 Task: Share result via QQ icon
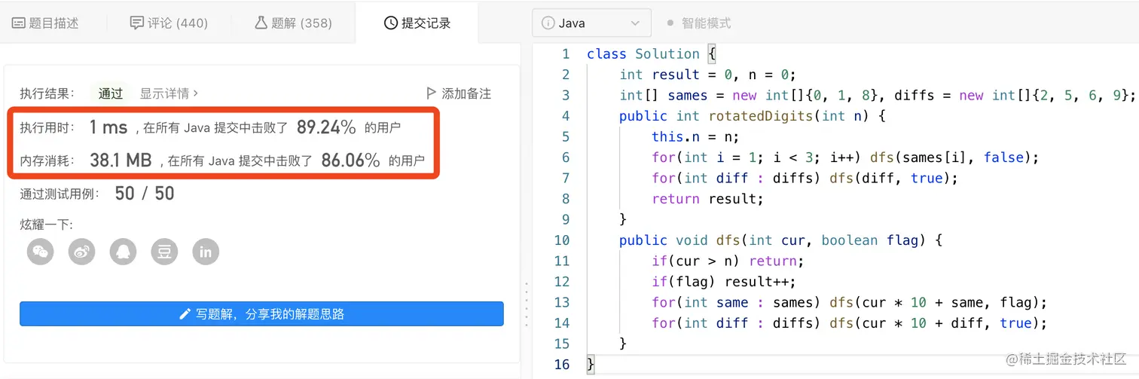[124, 252]
